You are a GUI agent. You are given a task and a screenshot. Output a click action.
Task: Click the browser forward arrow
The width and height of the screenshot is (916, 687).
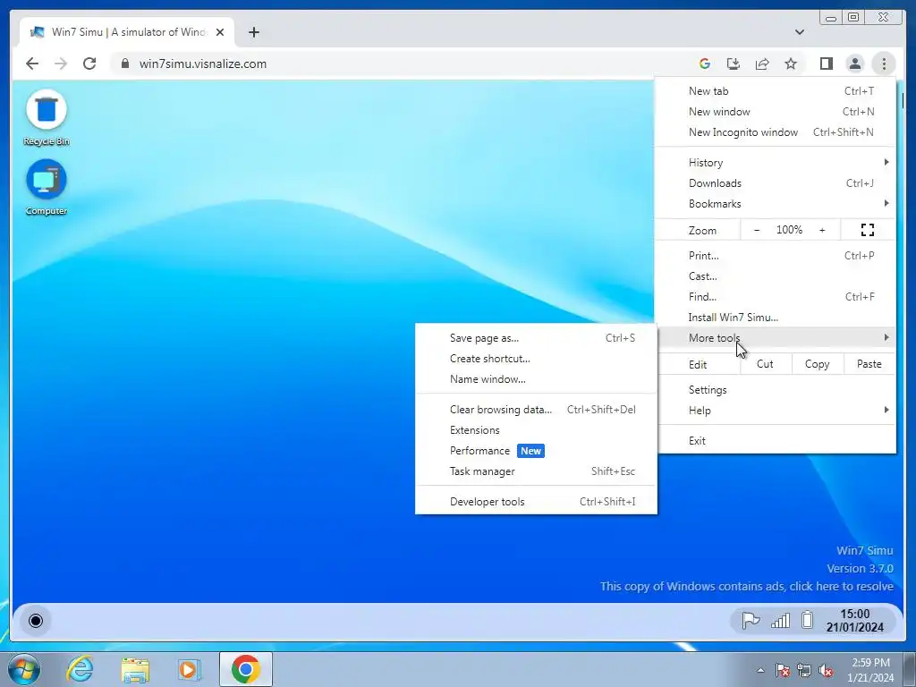pos(61,64)
